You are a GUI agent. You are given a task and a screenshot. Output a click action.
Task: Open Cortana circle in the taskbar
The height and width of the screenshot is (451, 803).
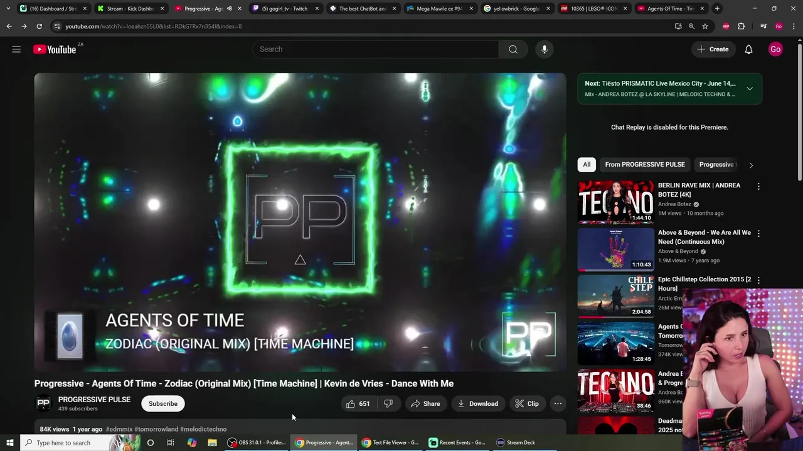(150, 443)
